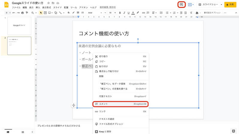Click the present-to-meeting icon beside スライドショー
The width and height of the screenshot is (239, 134).
[190, 4]
